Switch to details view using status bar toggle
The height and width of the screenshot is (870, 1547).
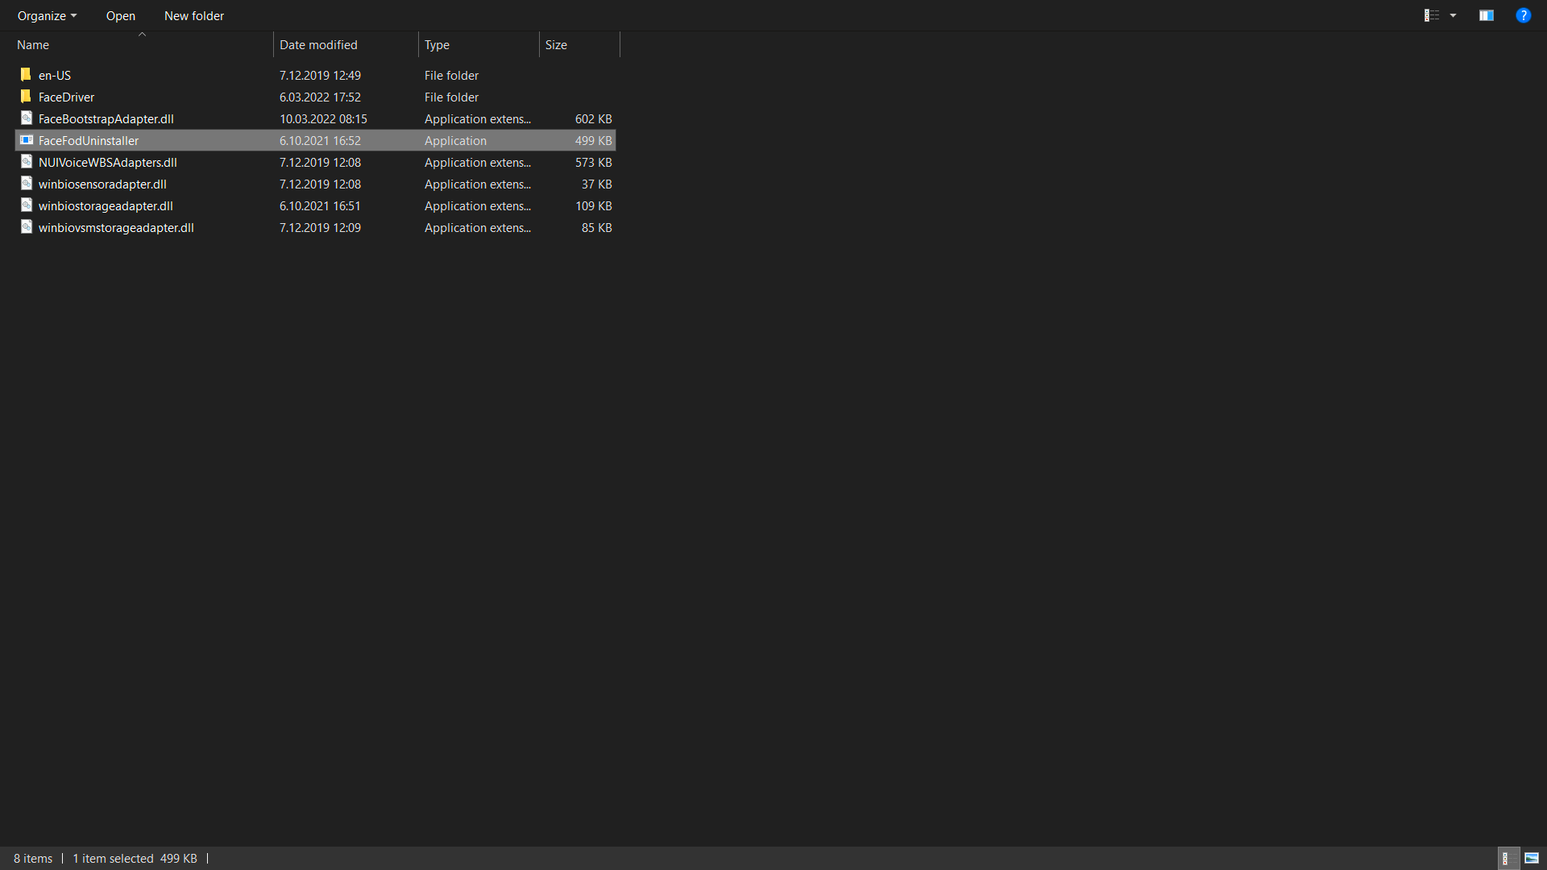1508,858
